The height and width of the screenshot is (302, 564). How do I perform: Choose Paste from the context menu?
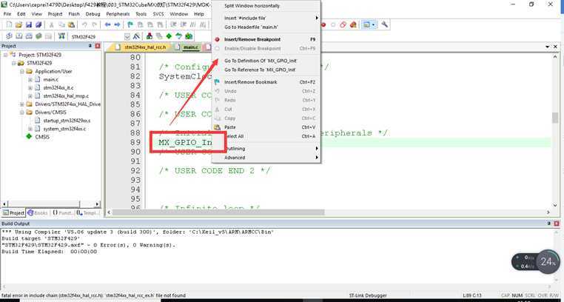(266, 127)
